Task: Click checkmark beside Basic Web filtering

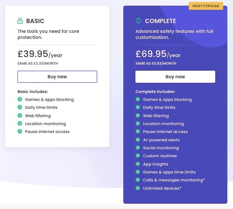Action: point(20,116)
